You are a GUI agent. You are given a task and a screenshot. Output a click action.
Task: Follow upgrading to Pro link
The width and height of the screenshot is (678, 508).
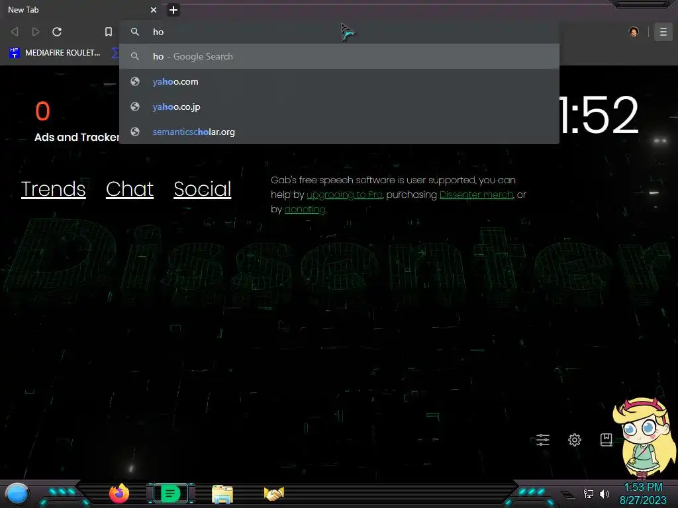coord(344,195)
